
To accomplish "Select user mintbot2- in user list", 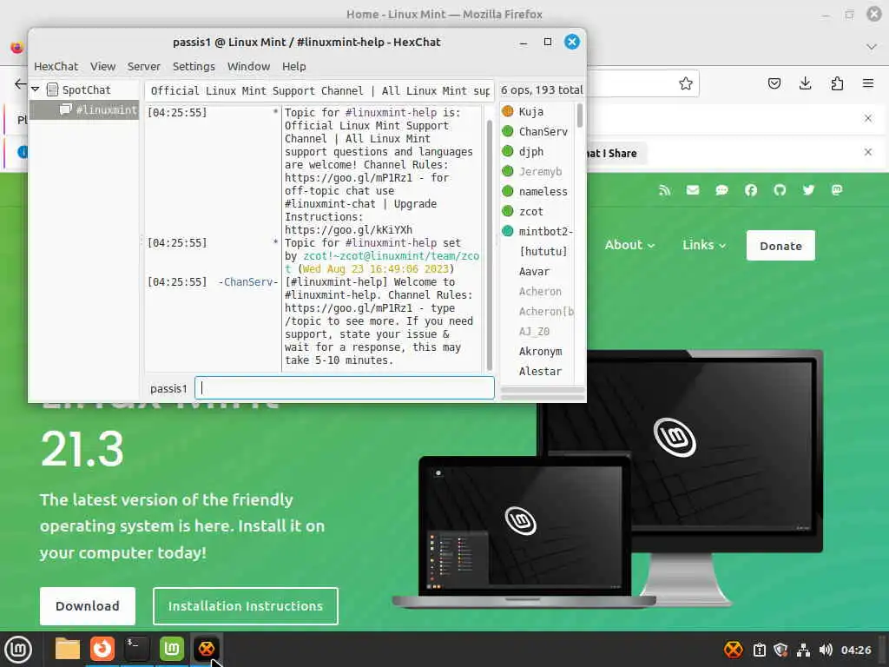I will tap(545, 231).
